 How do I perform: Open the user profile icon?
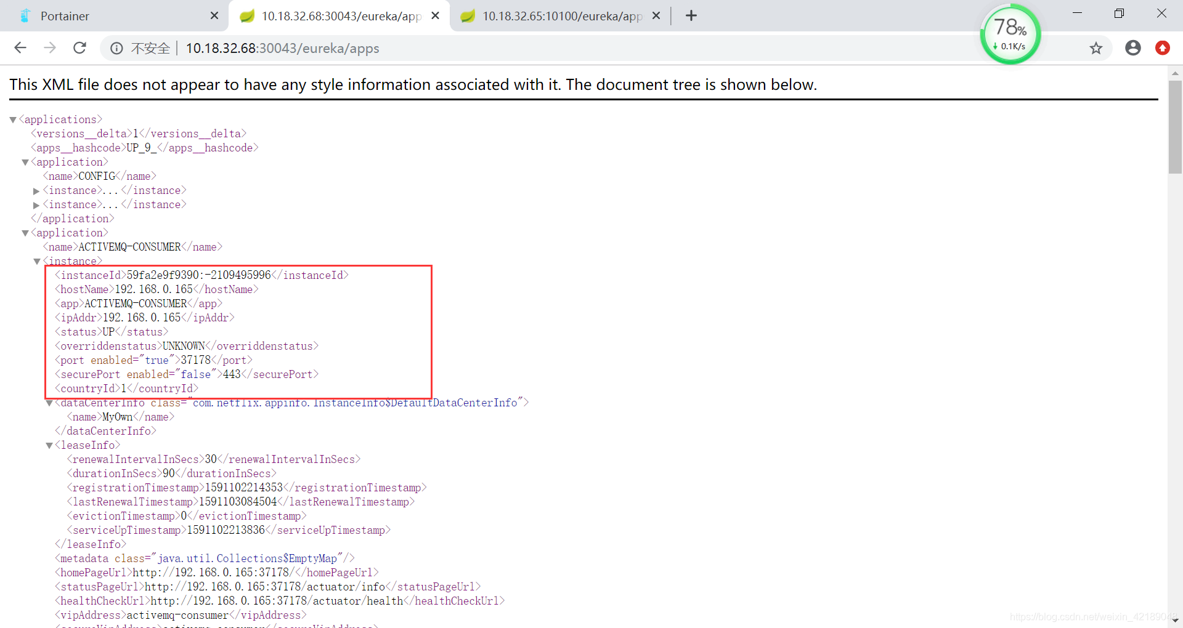(1133, 48)
